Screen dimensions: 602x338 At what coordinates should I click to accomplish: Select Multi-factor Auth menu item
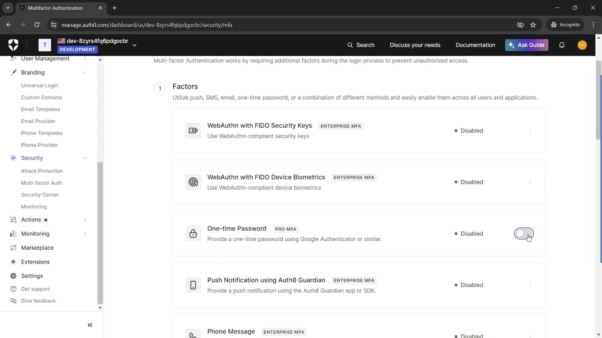41,183
